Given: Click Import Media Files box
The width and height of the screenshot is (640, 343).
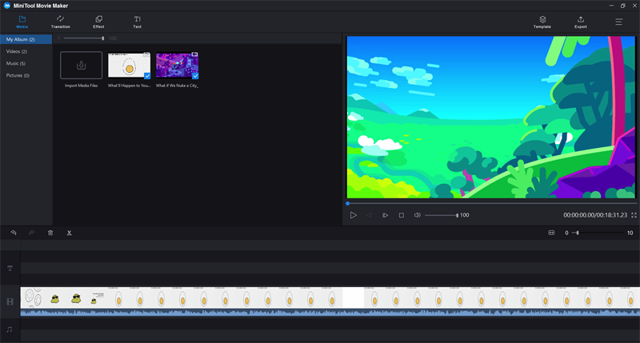Looking at the screenshot, I should (82, 66).
